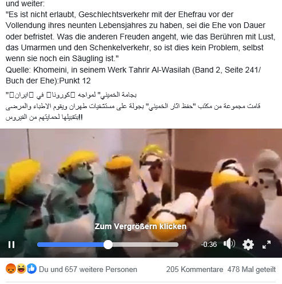Viewport: 282px width, 284px height.
Task: Open list of 657 weitere Personen
Action: pos(88,269)
